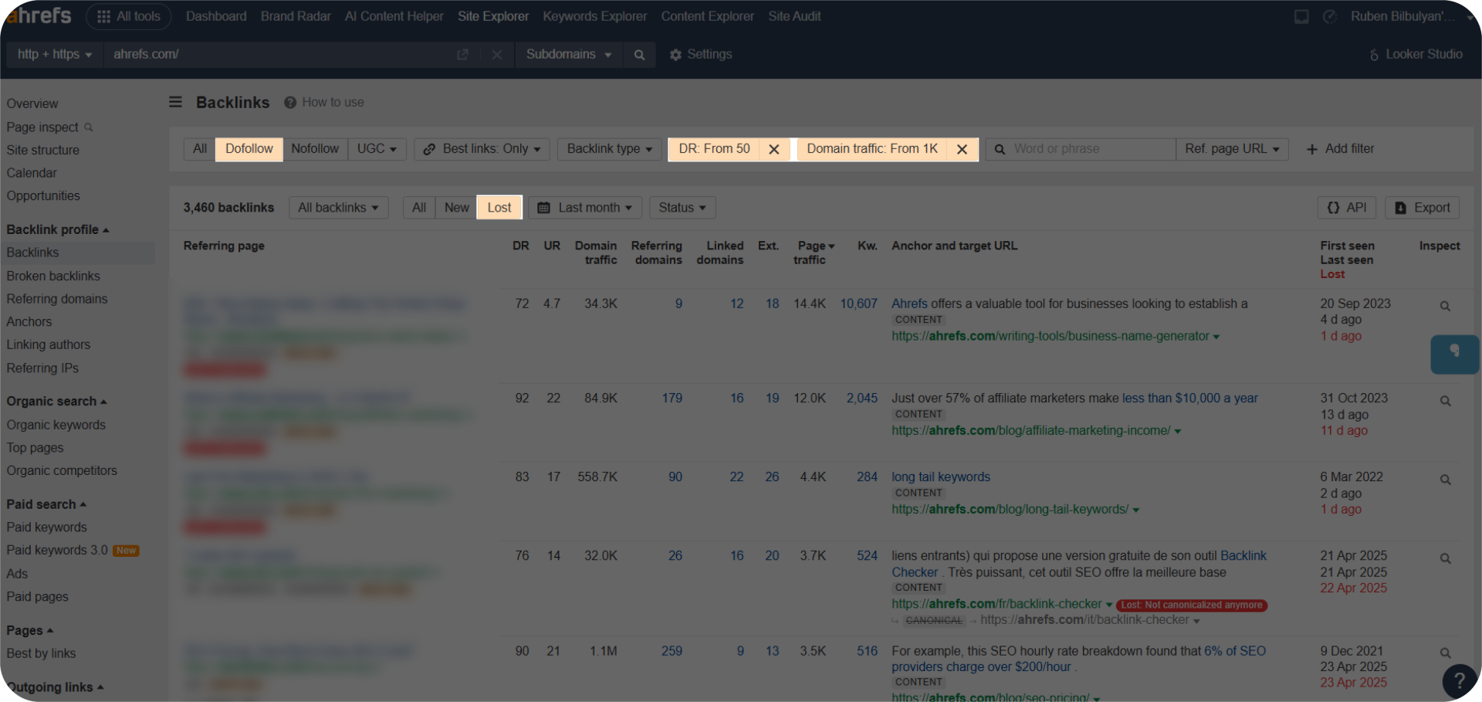
Task: Select the All link-type filter
Action: (x=200, y=149)
